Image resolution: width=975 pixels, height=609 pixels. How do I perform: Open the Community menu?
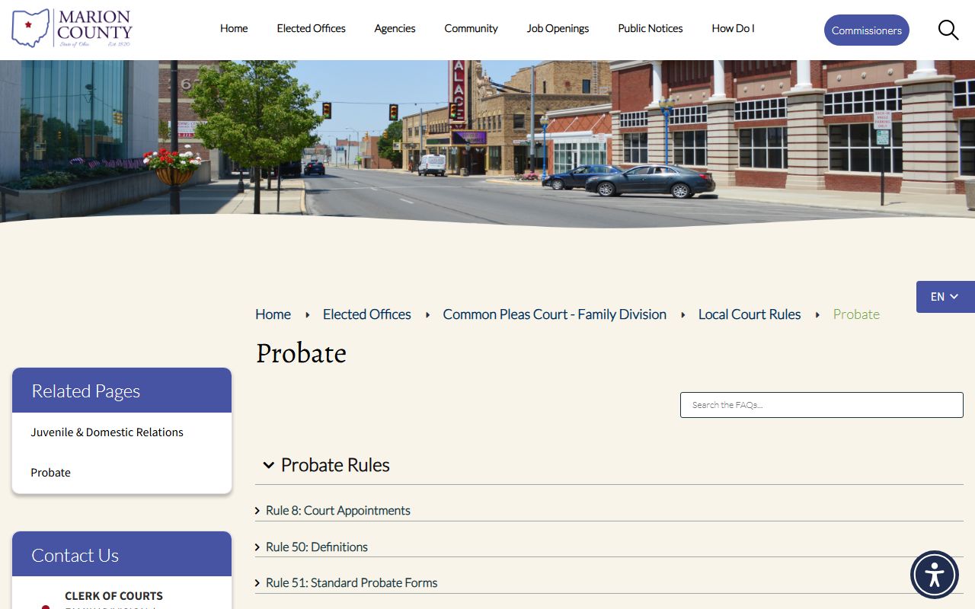471,28
